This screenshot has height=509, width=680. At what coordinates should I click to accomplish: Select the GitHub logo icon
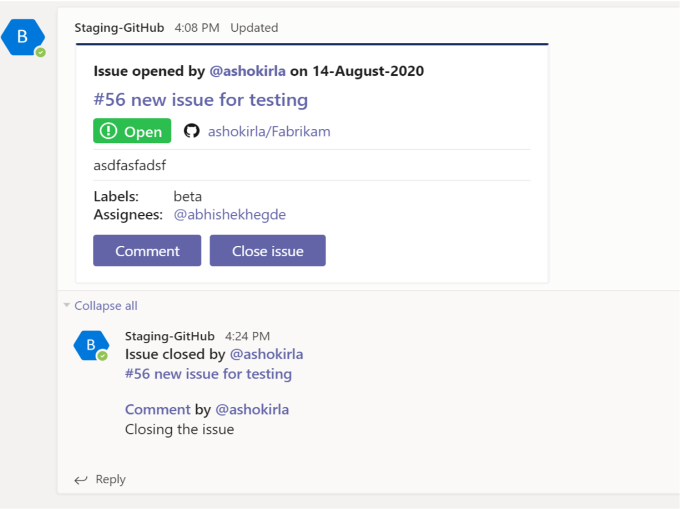pyautogui.click(x=192, y=131)
